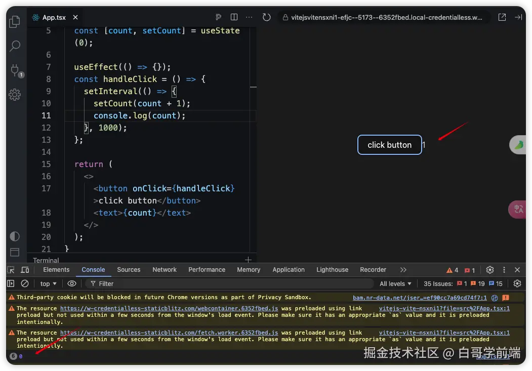Open the sidebar Settings gear icon
The height and width of the screenshot is (371, 532).
tap(15, 95)
